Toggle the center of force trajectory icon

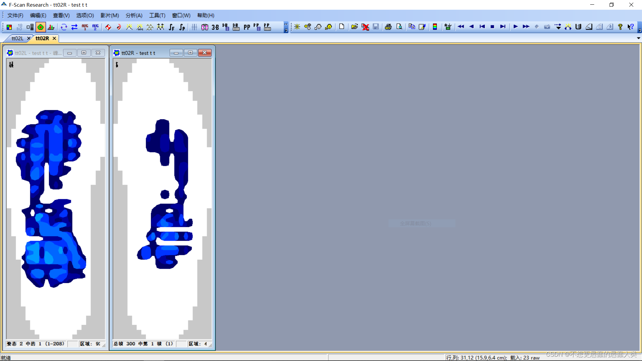click(x=119, y=27)
